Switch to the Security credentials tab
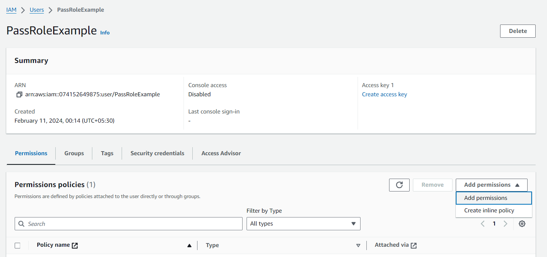 point(157,153)
